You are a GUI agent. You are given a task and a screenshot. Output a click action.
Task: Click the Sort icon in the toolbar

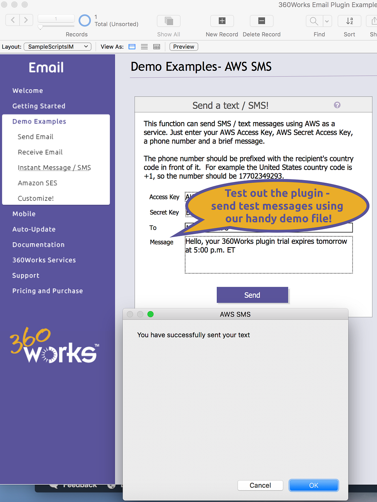pyautogui.click(x=349, y=21)
